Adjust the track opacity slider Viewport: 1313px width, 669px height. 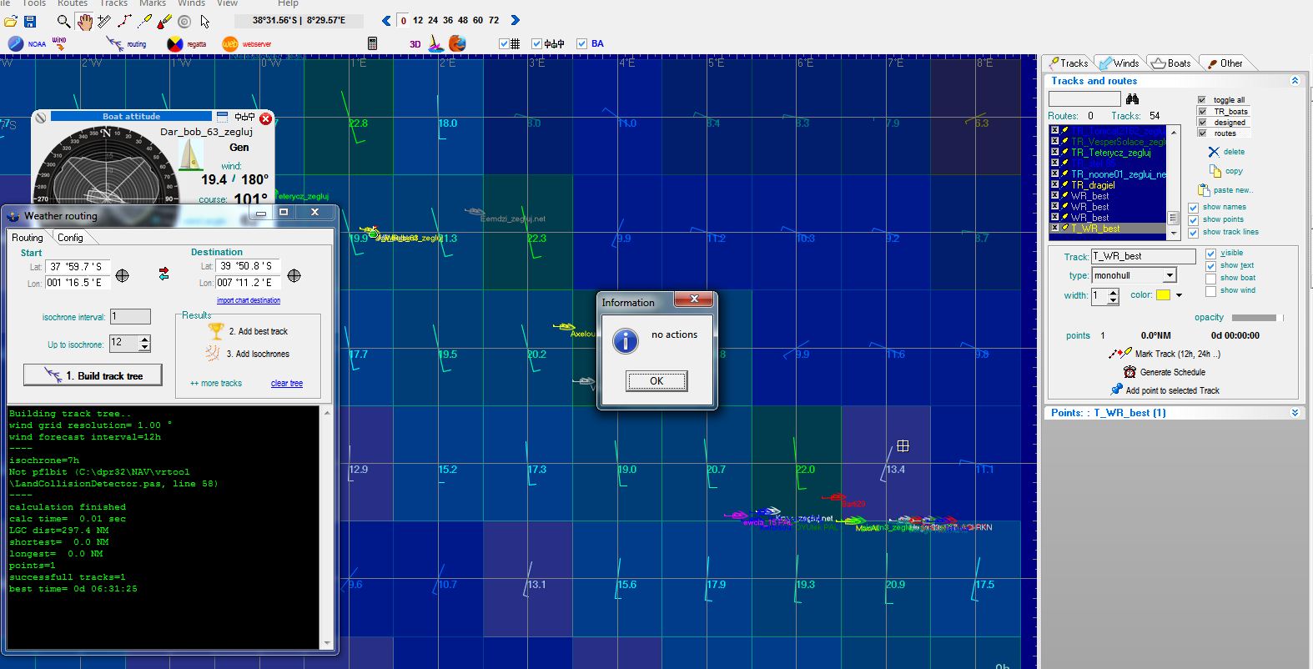[1255, 318]
